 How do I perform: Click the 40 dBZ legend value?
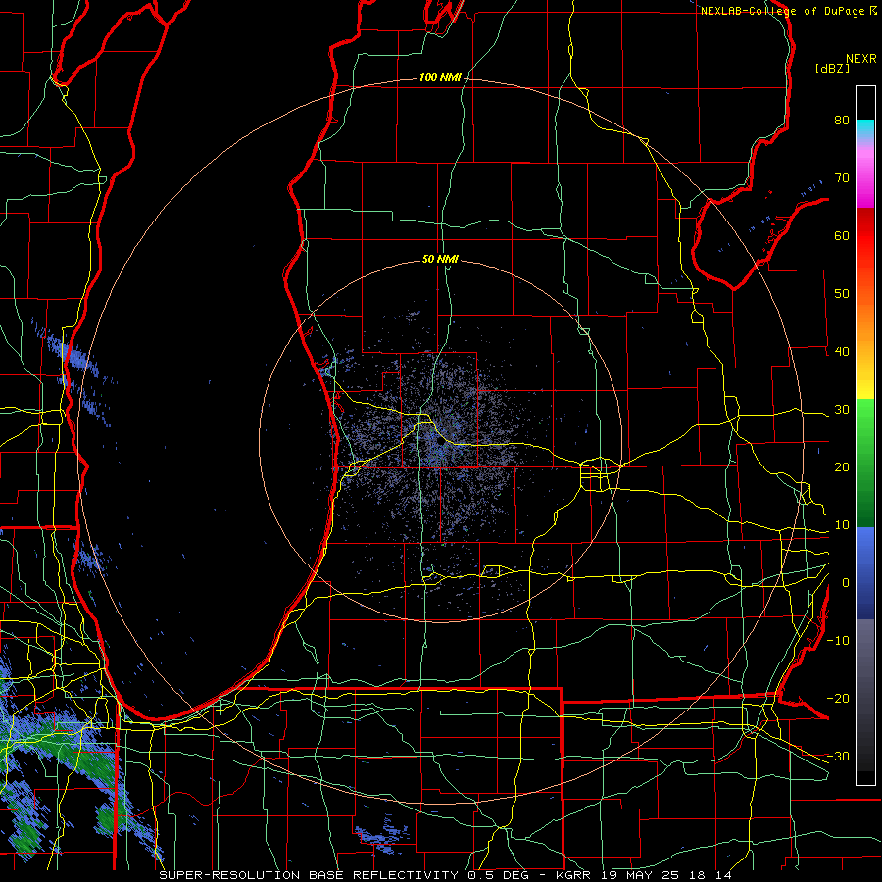coord(842,352)
